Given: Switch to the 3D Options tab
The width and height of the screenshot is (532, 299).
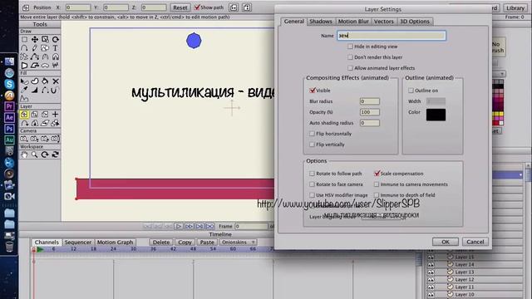Looking at the screenshot, I should (x=415, y=22).
